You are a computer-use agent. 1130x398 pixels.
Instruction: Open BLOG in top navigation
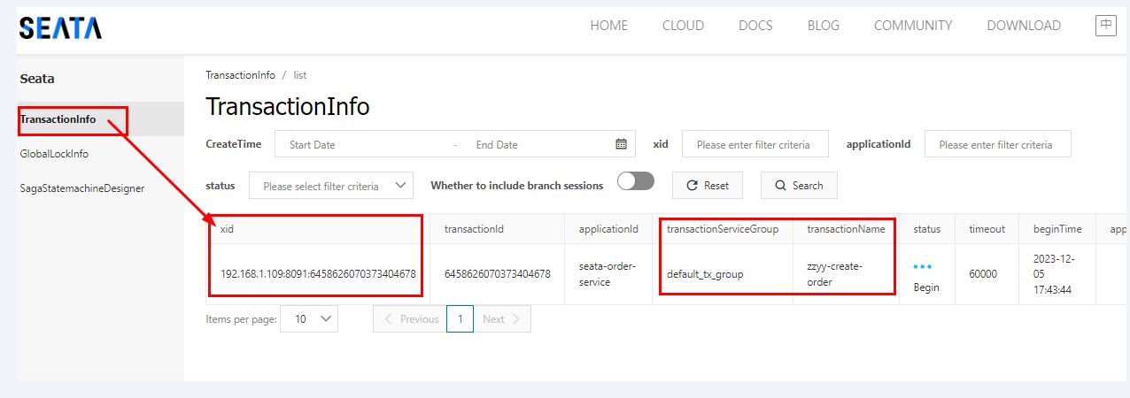[823, 26]
